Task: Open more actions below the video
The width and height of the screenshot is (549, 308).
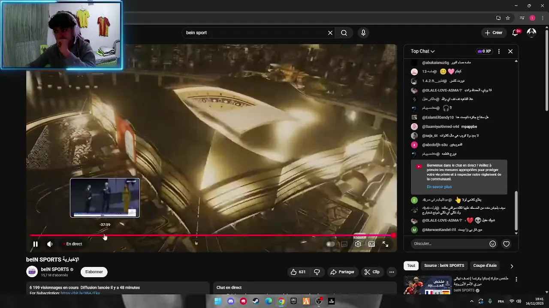Action: (x=392, y=272)
